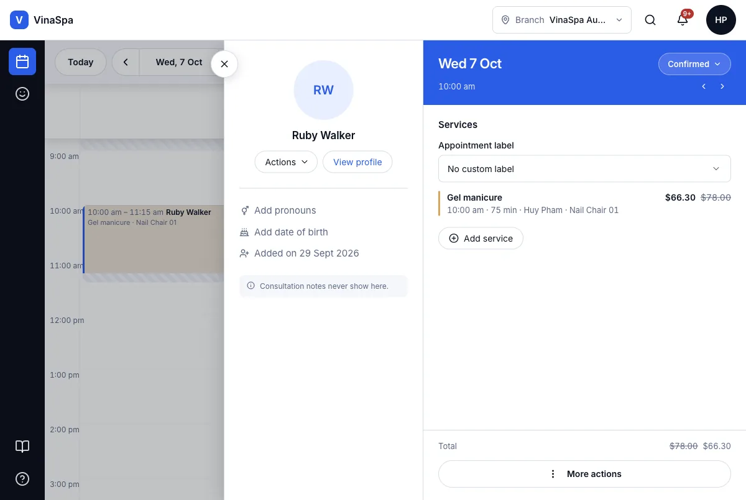Open the calendar view in sidebar

22,61
